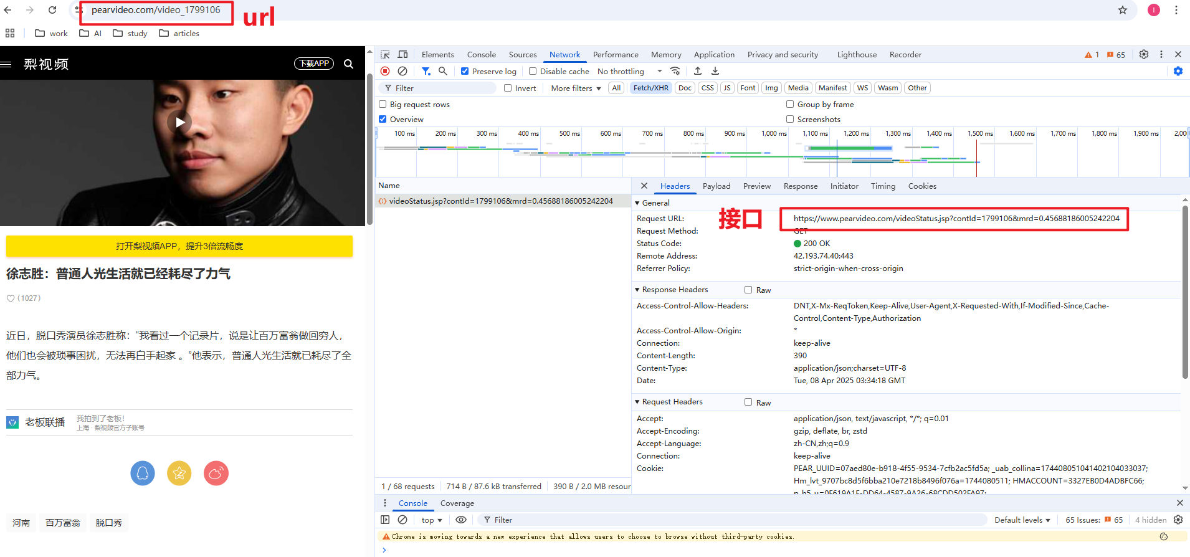Screen dimensions: 1190x557
Task: Close the request details pane
Action: point(644,186)
